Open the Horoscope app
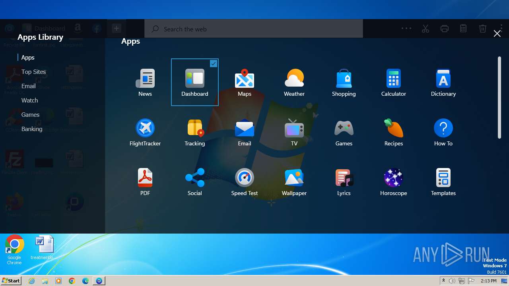Image resolution: width=509 pixels, height=286 pixels. (x=394, y=182)
